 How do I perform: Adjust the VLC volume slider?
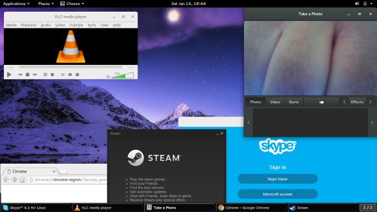123,75
